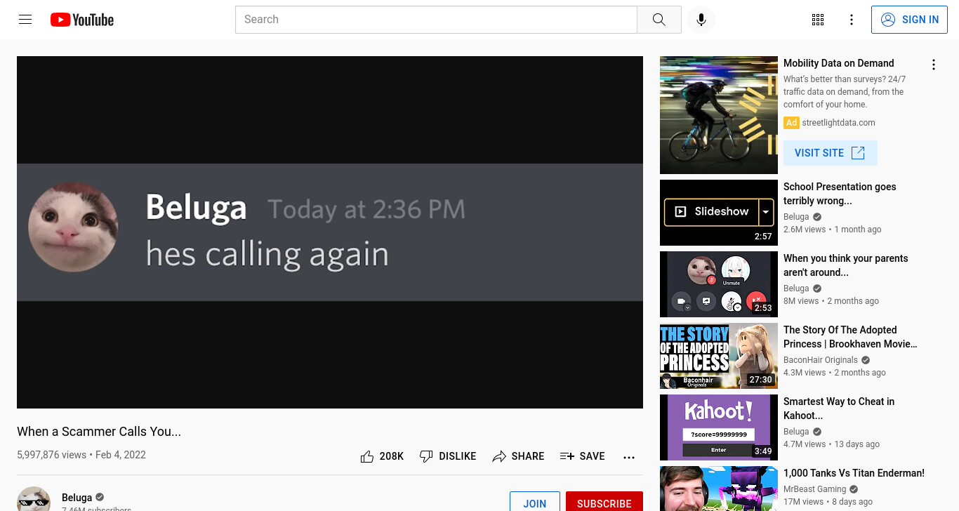Click the video title When a Scammer Calls You
The width and height of the screenshot is (959, 511).
click(x=99, y=432)
